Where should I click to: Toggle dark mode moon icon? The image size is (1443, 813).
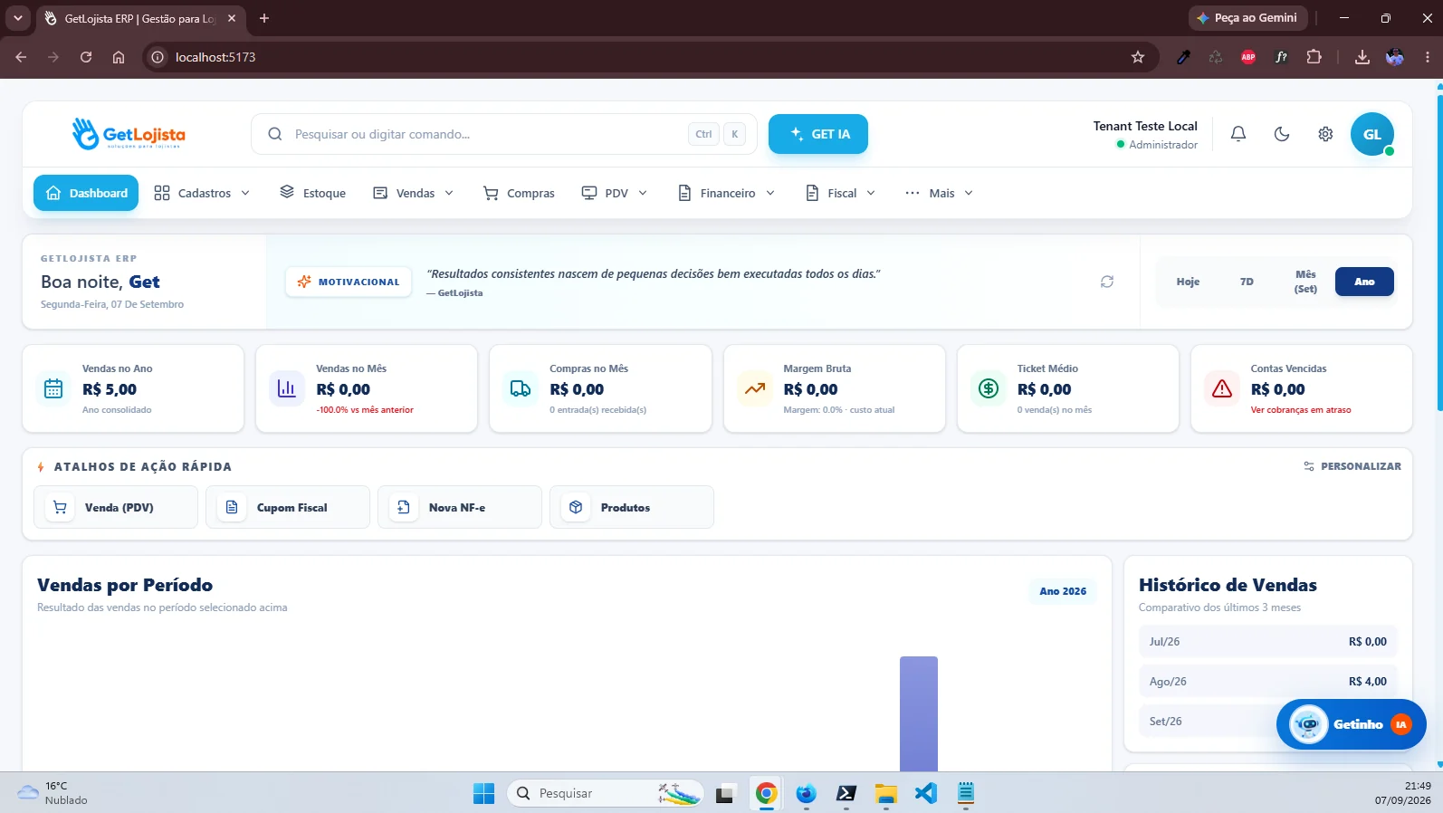(1282, 134)
